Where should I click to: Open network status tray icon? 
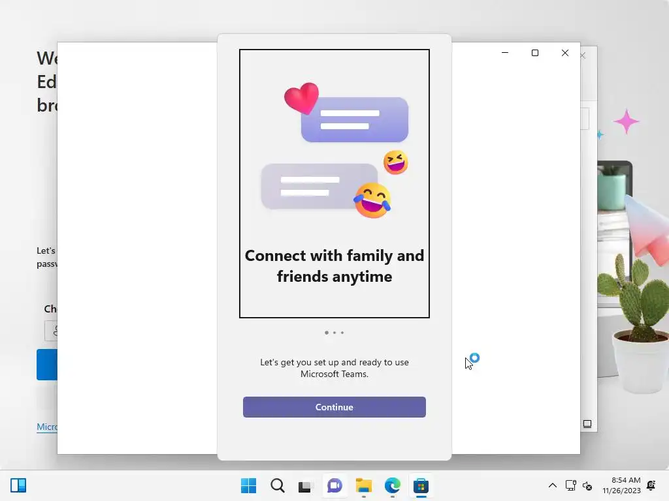[570, 485]
